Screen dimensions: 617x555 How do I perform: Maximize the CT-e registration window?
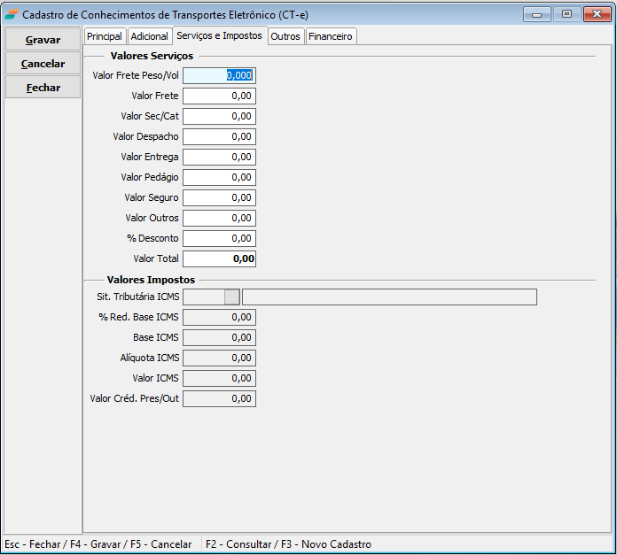pyautogui.click(x=566, y=13)
